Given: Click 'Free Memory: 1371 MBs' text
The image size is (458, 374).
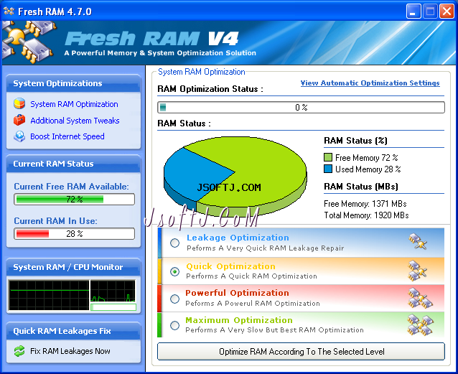Looking at the screenshot, I should 365,204.
